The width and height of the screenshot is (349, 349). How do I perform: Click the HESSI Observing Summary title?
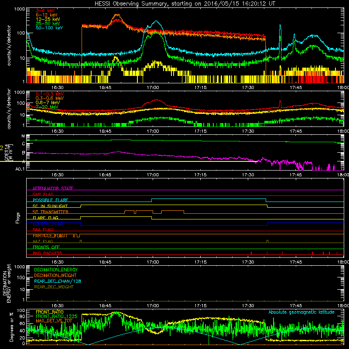[x=185, y=4]
